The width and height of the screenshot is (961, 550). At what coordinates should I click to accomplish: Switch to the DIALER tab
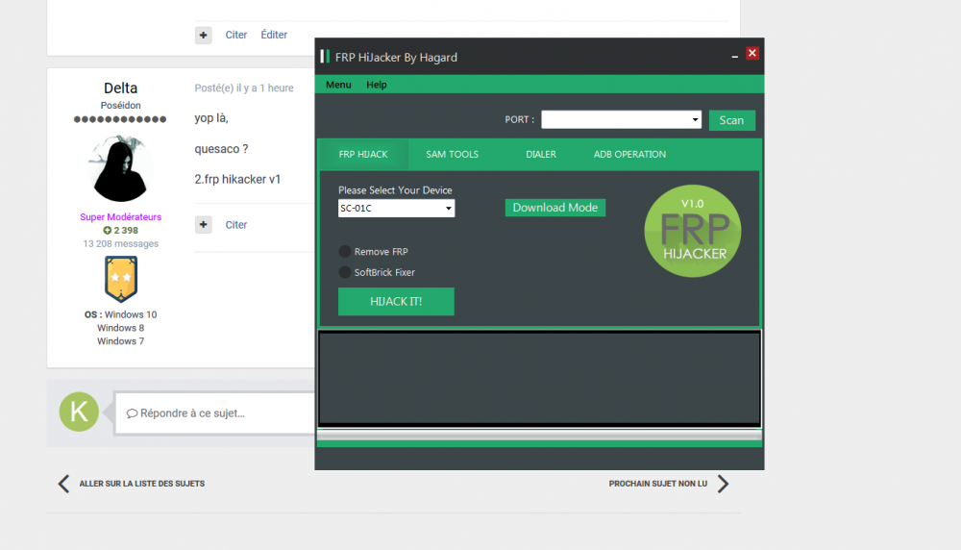[541, 155]
